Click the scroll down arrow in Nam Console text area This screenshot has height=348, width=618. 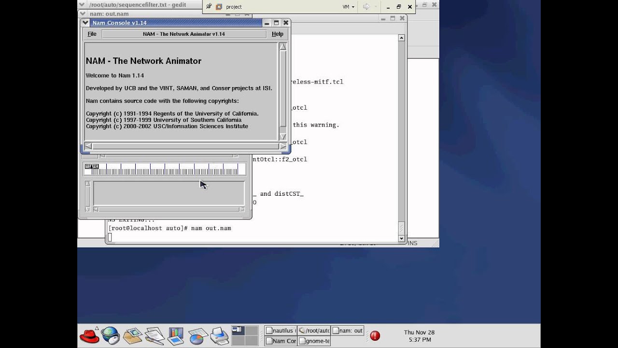click(283, 136)
